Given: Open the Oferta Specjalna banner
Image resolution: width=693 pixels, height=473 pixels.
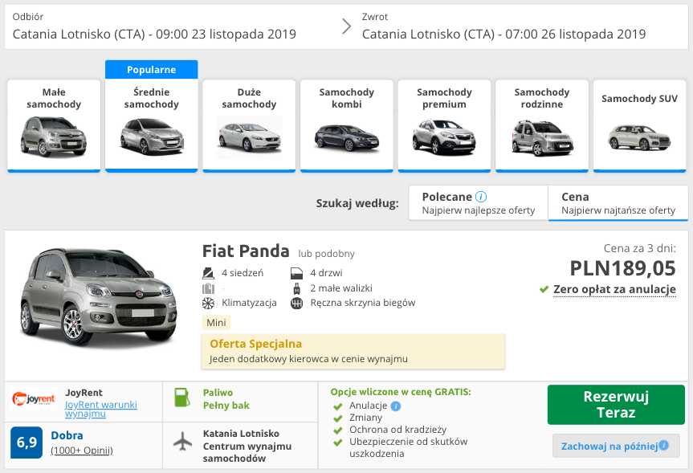Looking at the screenshot, I should pos(353,352).
